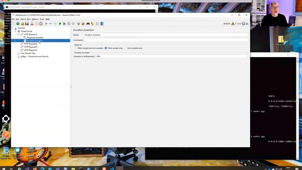Open the Tools menu
The image size is (302, 170).
(x=42, y=19)
